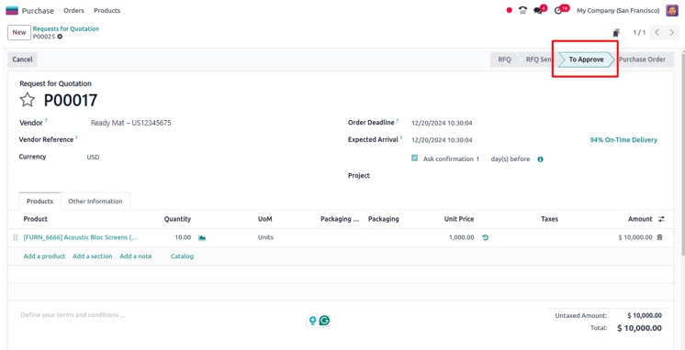The image size is (685, 350).
Task: Grab the row drag handle icon
Action: point(16,237)
